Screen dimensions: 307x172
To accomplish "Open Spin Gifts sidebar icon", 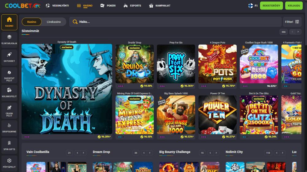I will click(x=9, y=145).
